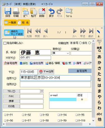Click the horizontal scrollbar right arrow

click(x=90, y=124)
